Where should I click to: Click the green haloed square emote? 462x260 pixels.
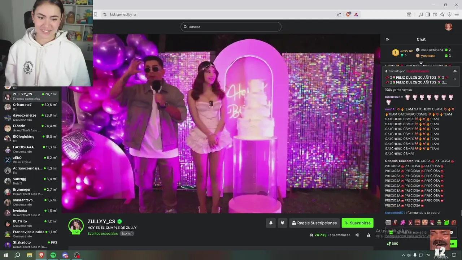(446, 222)
